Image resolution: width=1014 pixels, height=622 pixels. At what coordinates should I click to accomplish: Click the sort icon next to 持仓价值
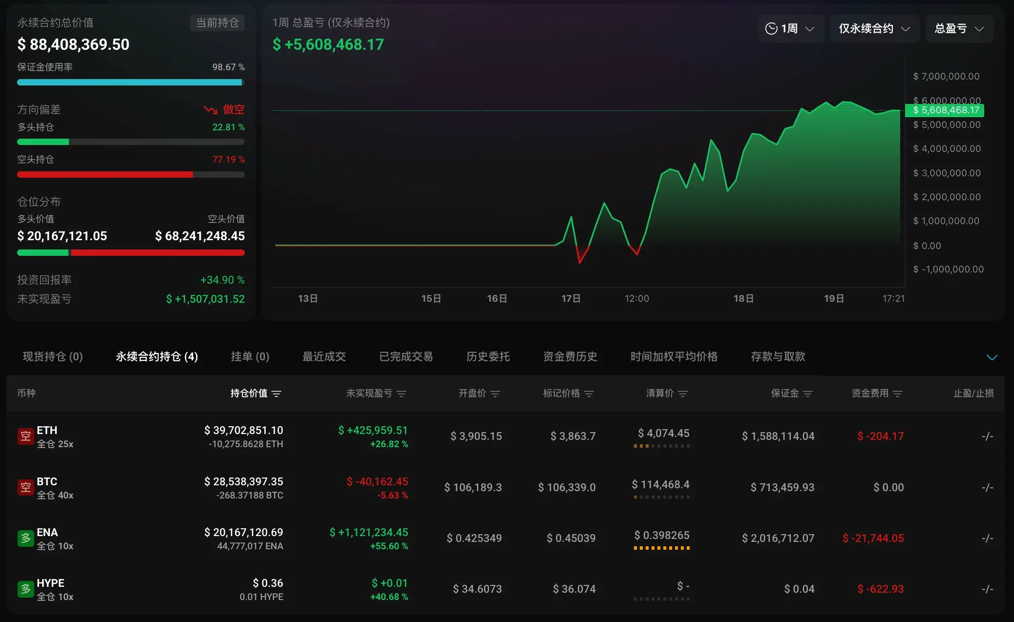(x=276, y=394)
